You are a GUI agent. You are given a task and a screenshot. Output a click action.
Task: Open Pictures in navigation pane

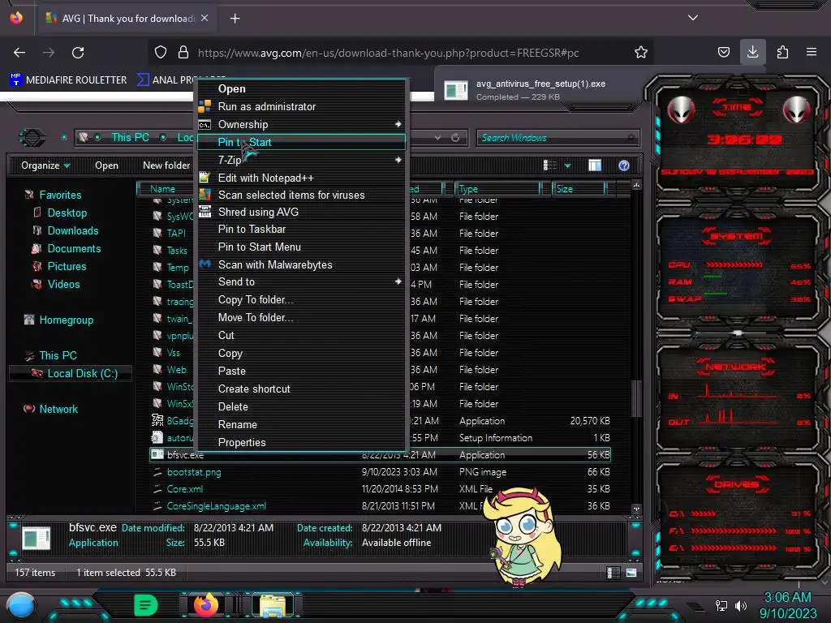[67, 266]
